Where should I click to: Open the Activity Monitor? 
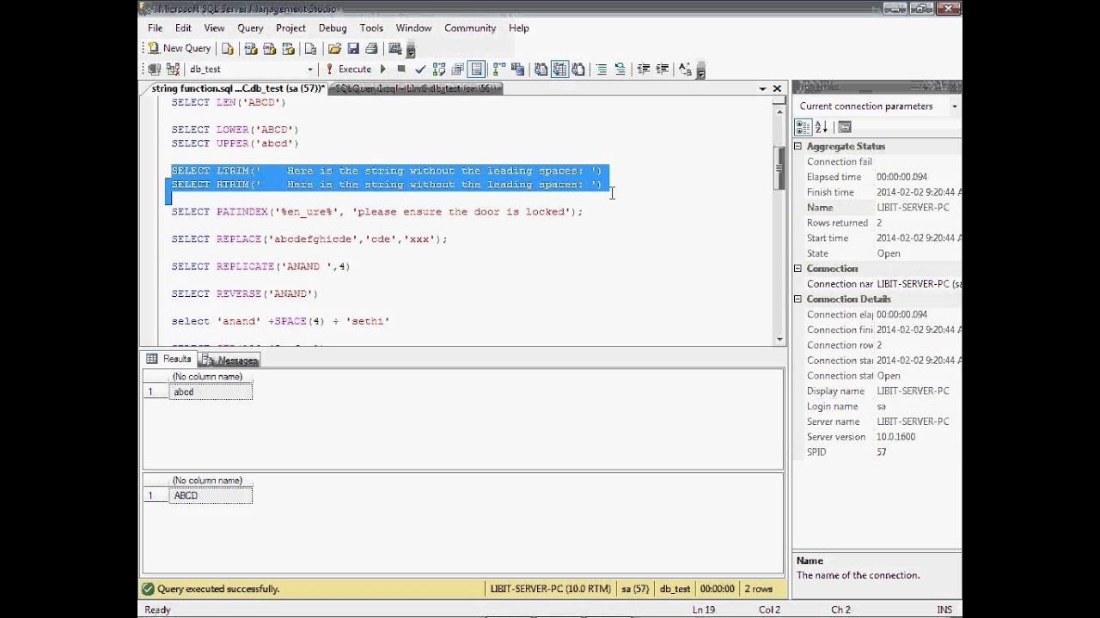tap(395, 49)
